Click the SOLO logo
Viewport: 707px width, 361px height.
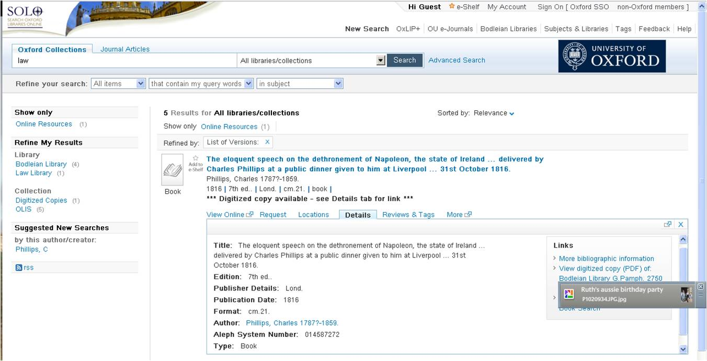point(25,16)
